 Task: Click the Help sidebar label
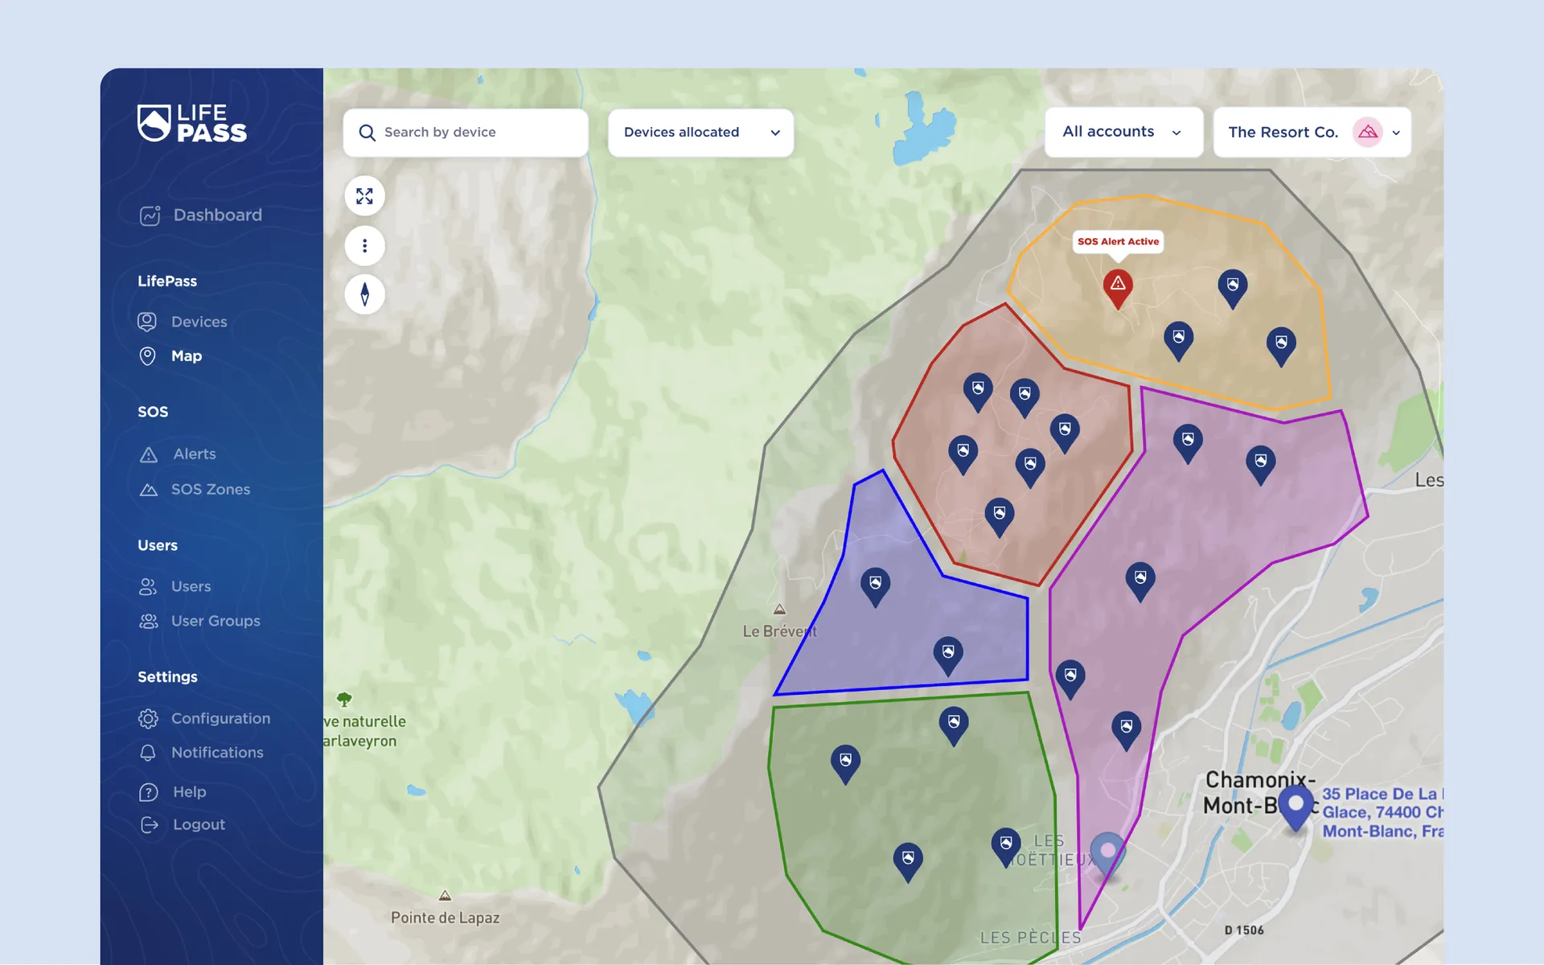[190, 792]
